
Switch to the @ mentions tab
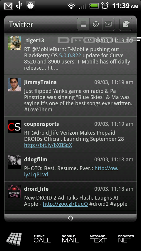click(x=96, y=24)
